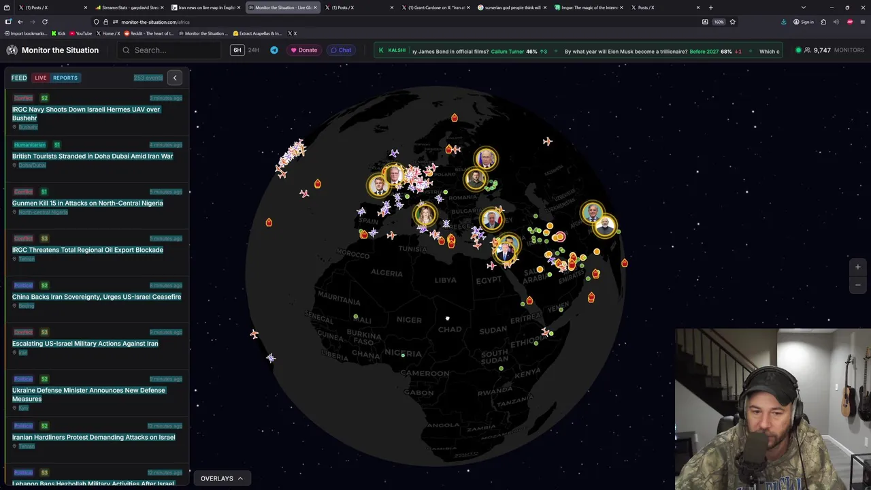
Task: Expand the OVERLAYS menu
Action: [x=222, y=478]
